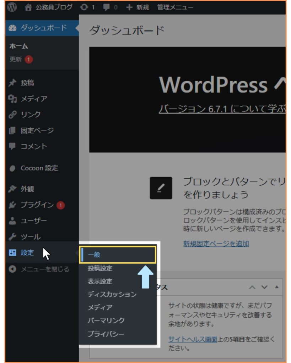Move the site health widget up with the arrow
This screenshot has width=291, height=363.
pyautogui.click(x=252, y=287)
